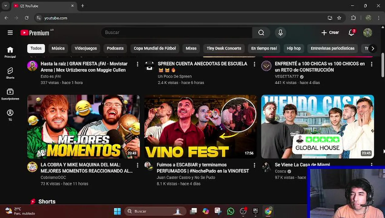This screenshot has width=385, height=218.
Task: Open ENFRENTÉ a 100 CHICAS title
Action: 320,67
